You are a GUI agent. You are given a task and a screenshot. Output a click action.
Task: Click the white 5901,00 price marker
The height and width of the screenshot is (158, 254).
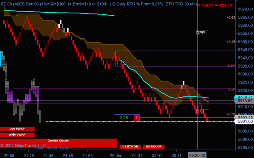click(x=244, y=121)
